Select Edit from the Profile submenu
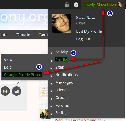This screenshot has height=121, width=126. (7, 67)
